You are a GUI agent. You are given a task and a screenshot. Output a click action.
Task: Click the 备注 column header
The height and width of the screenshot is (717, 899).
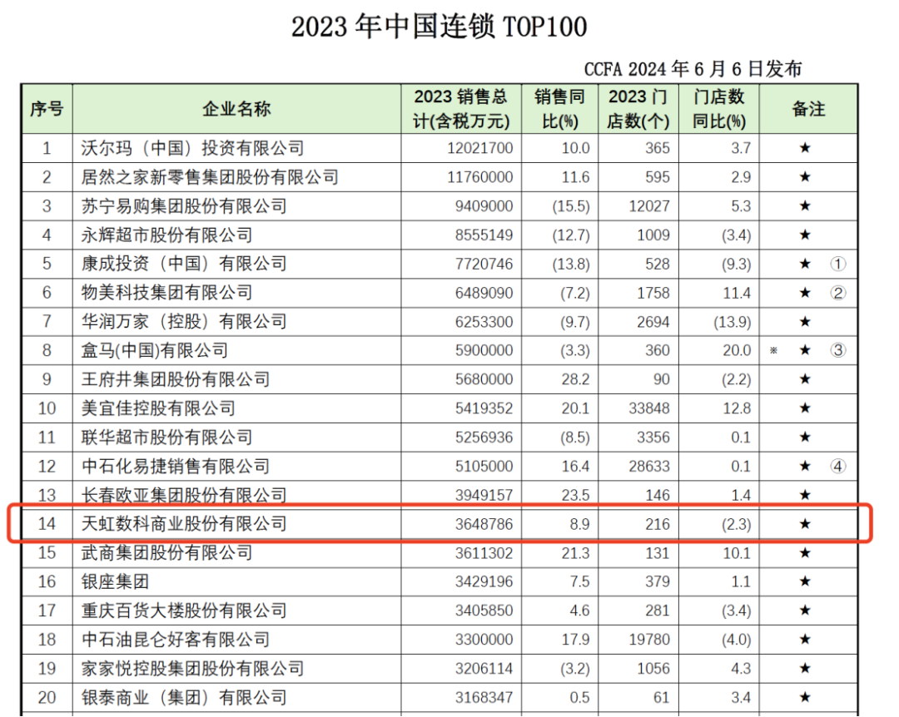pyautogui.click(x=808, y=109)
